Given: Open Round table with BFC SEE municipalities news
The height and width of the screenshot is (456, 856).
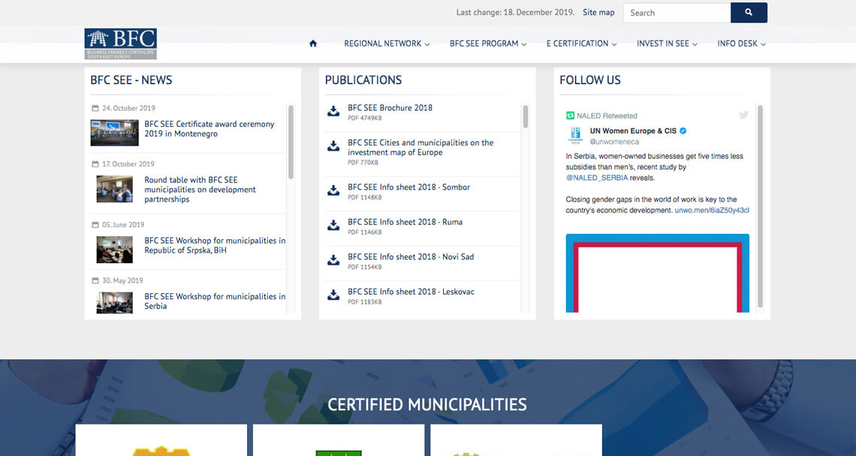Looking at the screenshot, I should [200, 189].
